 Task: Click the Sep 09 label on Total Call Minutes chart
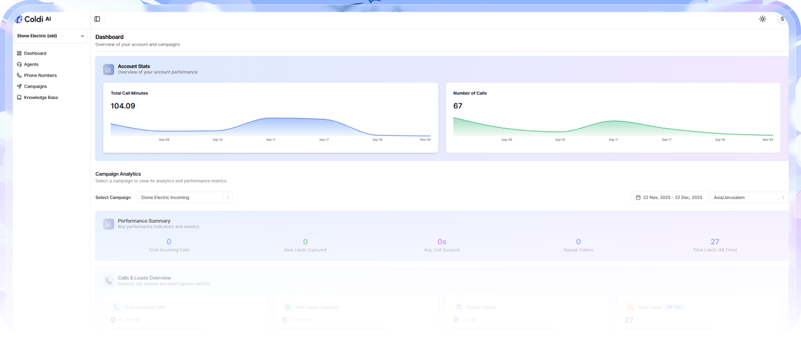(164, 140)
